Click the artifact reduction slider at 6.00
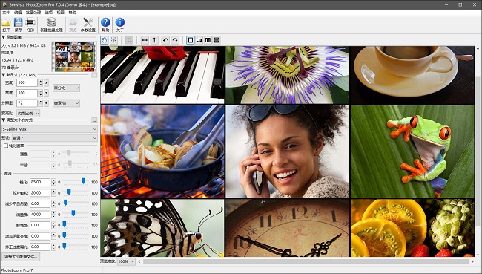Viewport: 482px width, 274px height. pos(65,203)
